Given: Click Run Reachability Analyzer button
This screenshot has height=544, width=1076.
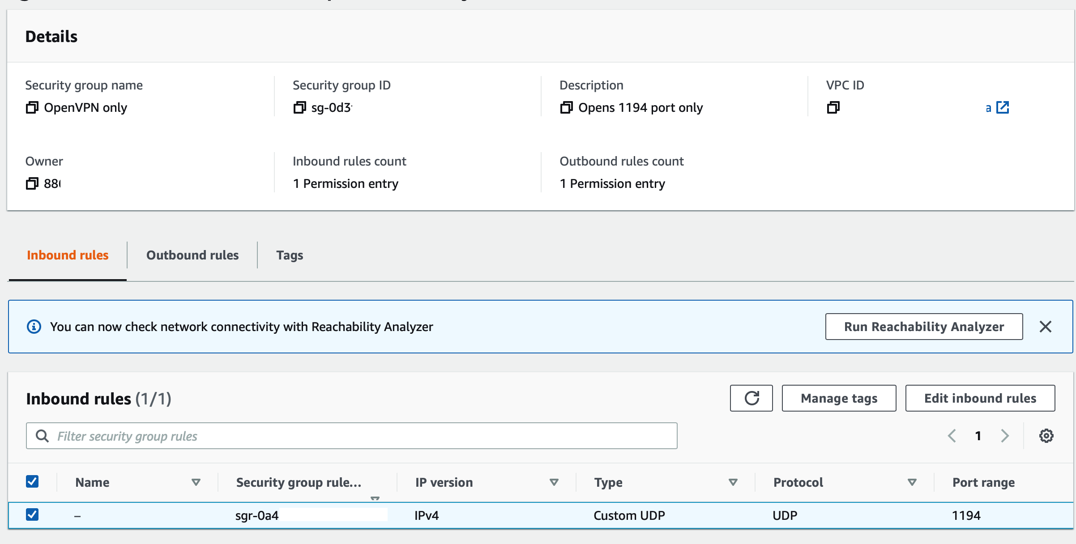Looking at the screenshot, I should 924,327.
